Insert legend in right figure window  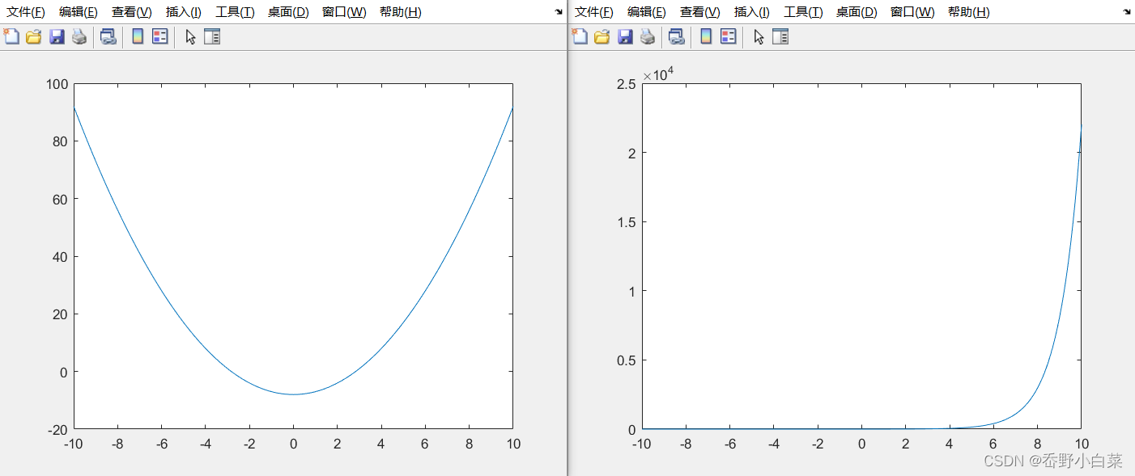tap(729, 36)
